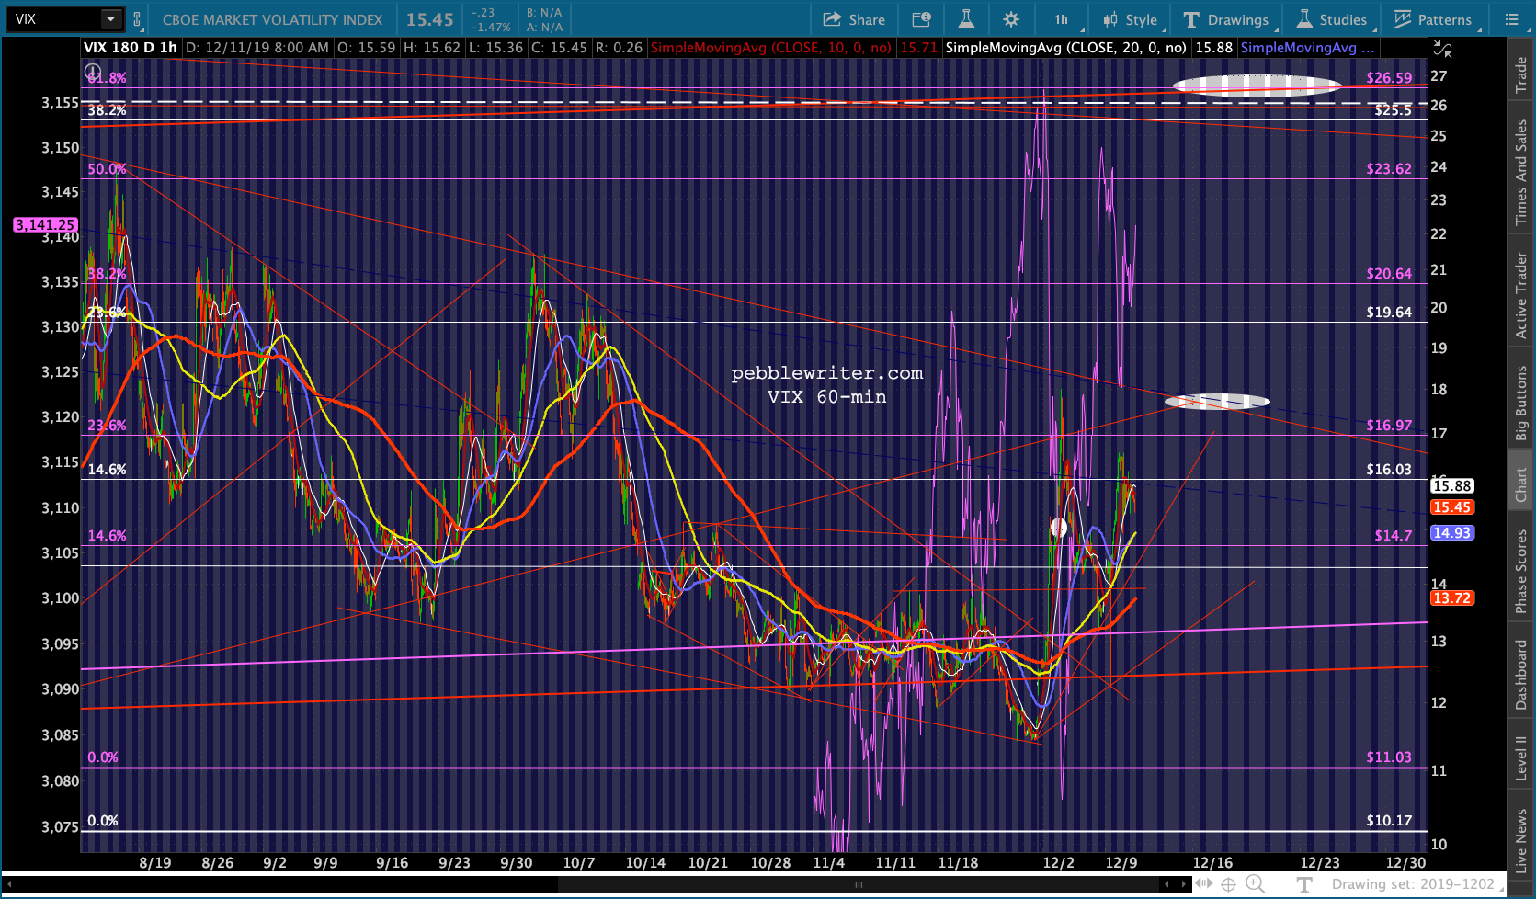Click the $19.64 level label
The image size is (1536, 899).
[x=1389, y=313]
